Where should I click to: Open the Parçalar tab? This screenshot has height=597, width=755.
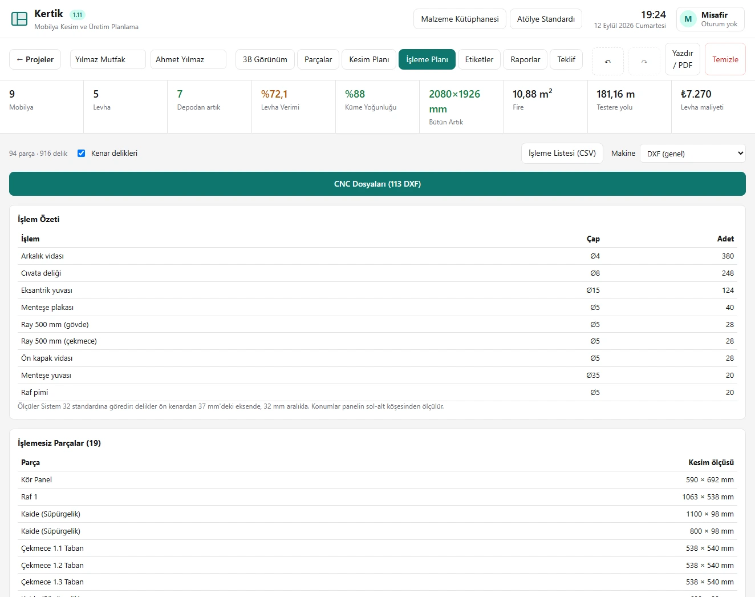point(318,59)
